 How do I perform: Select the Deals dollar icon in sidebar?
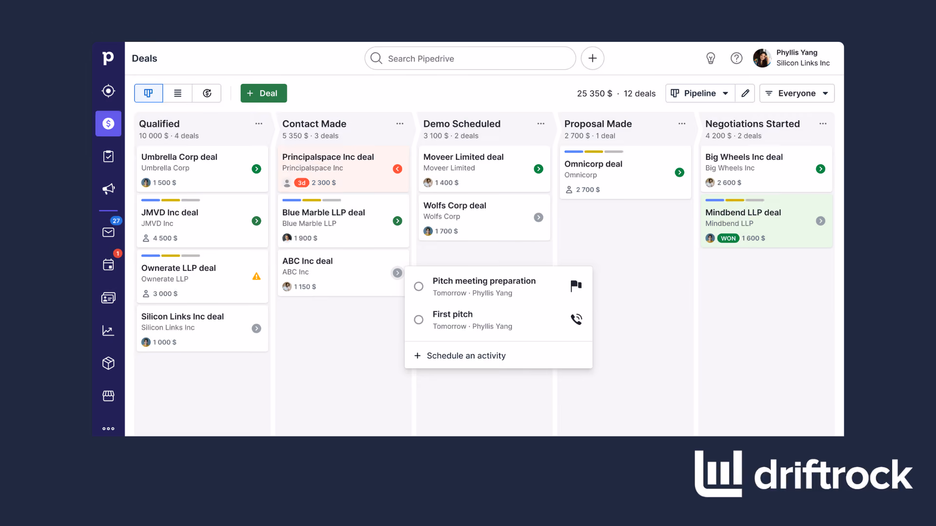[x=108, y=124]
